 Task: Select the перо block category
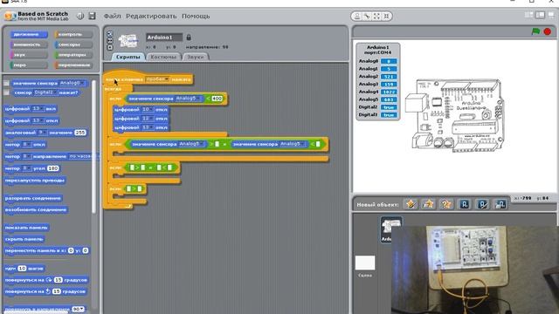coord(29,65)
